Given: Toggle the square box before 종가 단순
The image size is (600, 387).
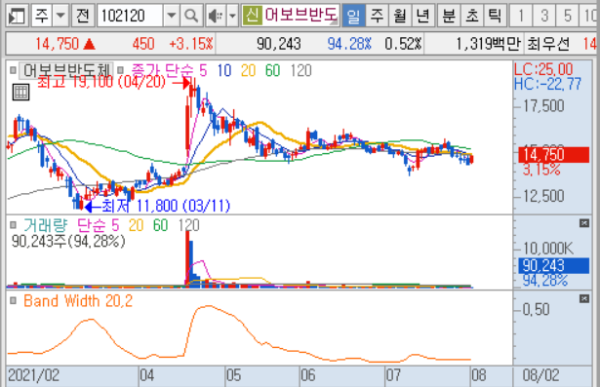Looking at the screenshot, I should [x=120, y=70].
